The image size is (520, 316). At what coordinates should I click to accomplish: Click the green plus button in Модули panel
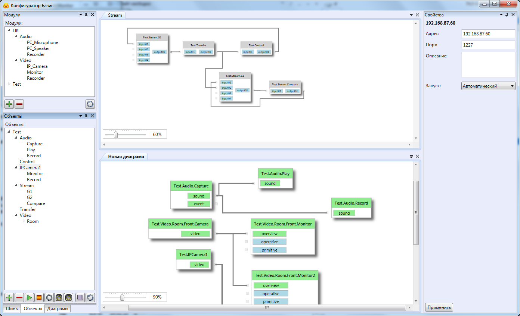(x=9, y=104)
